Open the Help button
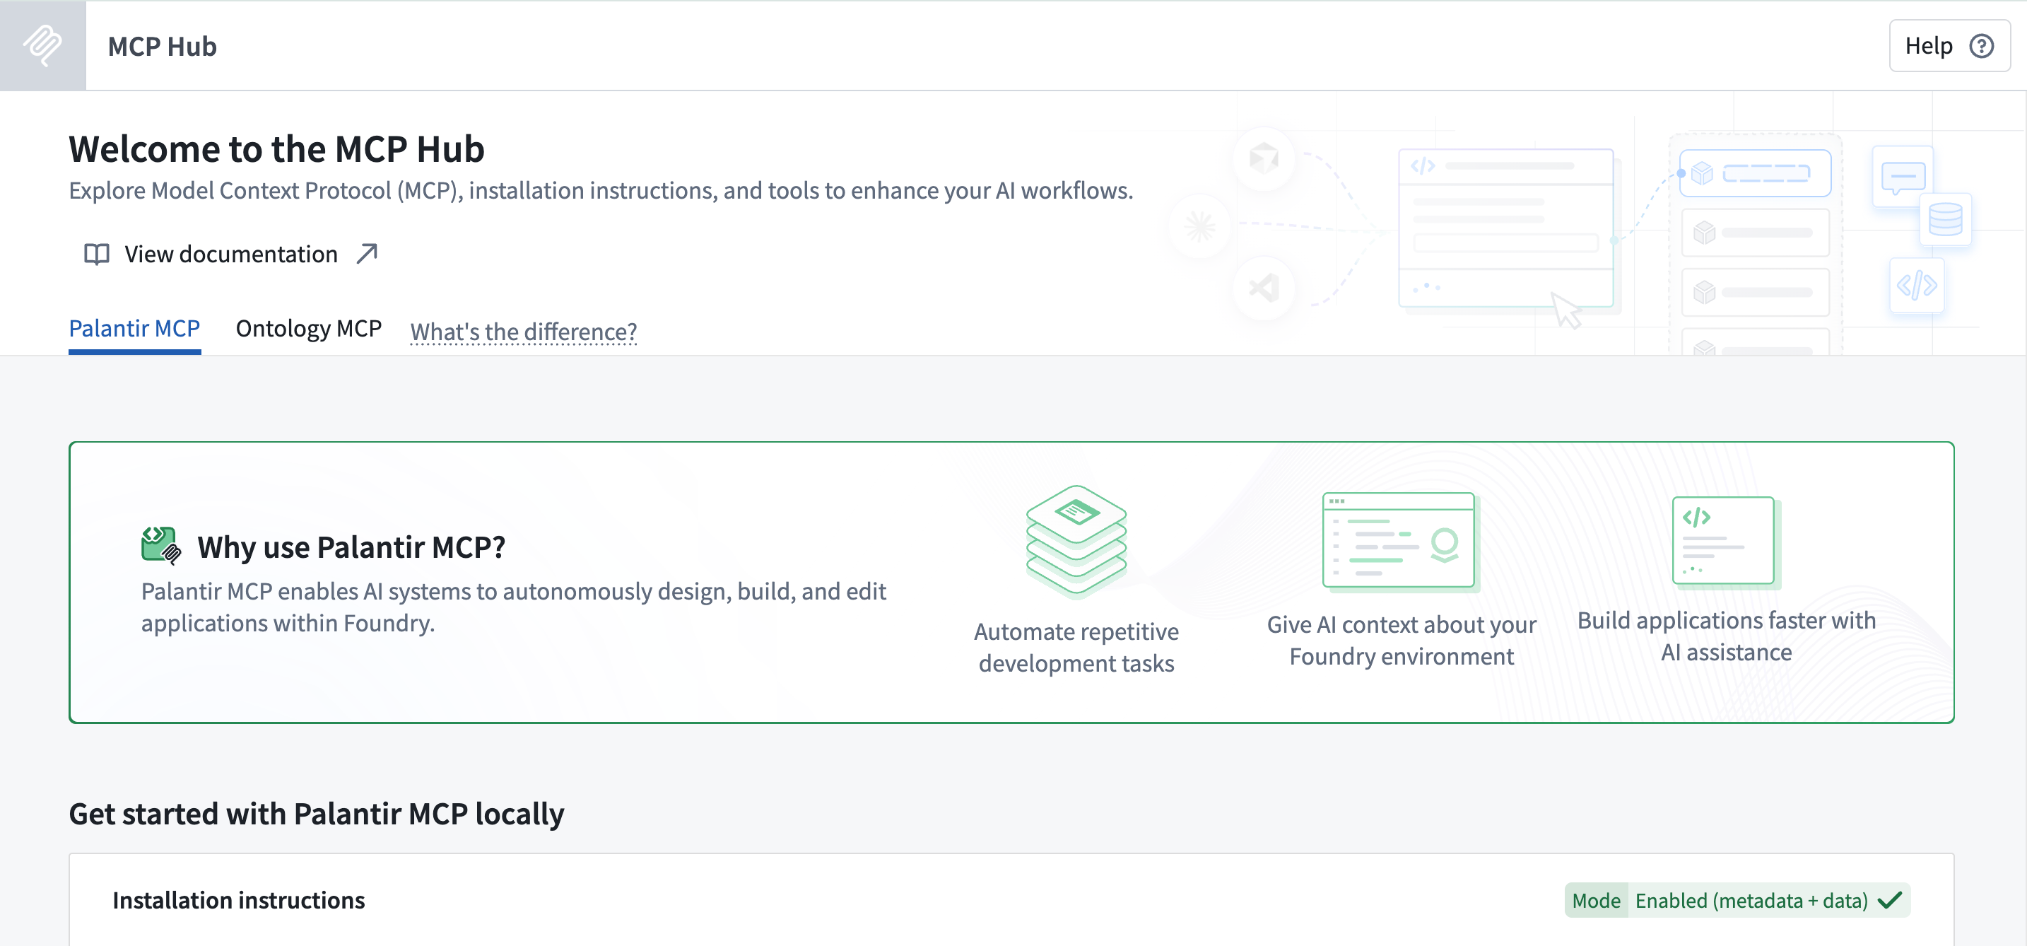This screenshot has width=2027, height=946. coord(1949,47)
